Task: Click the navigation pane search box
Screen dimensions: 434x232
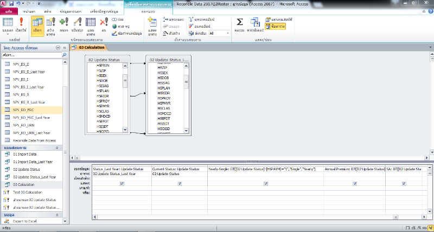Action: [30, 55]
